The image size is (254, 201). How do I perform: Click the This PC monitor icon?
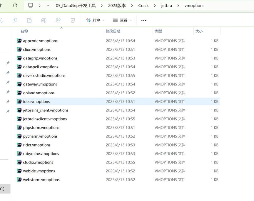[31, 5]
